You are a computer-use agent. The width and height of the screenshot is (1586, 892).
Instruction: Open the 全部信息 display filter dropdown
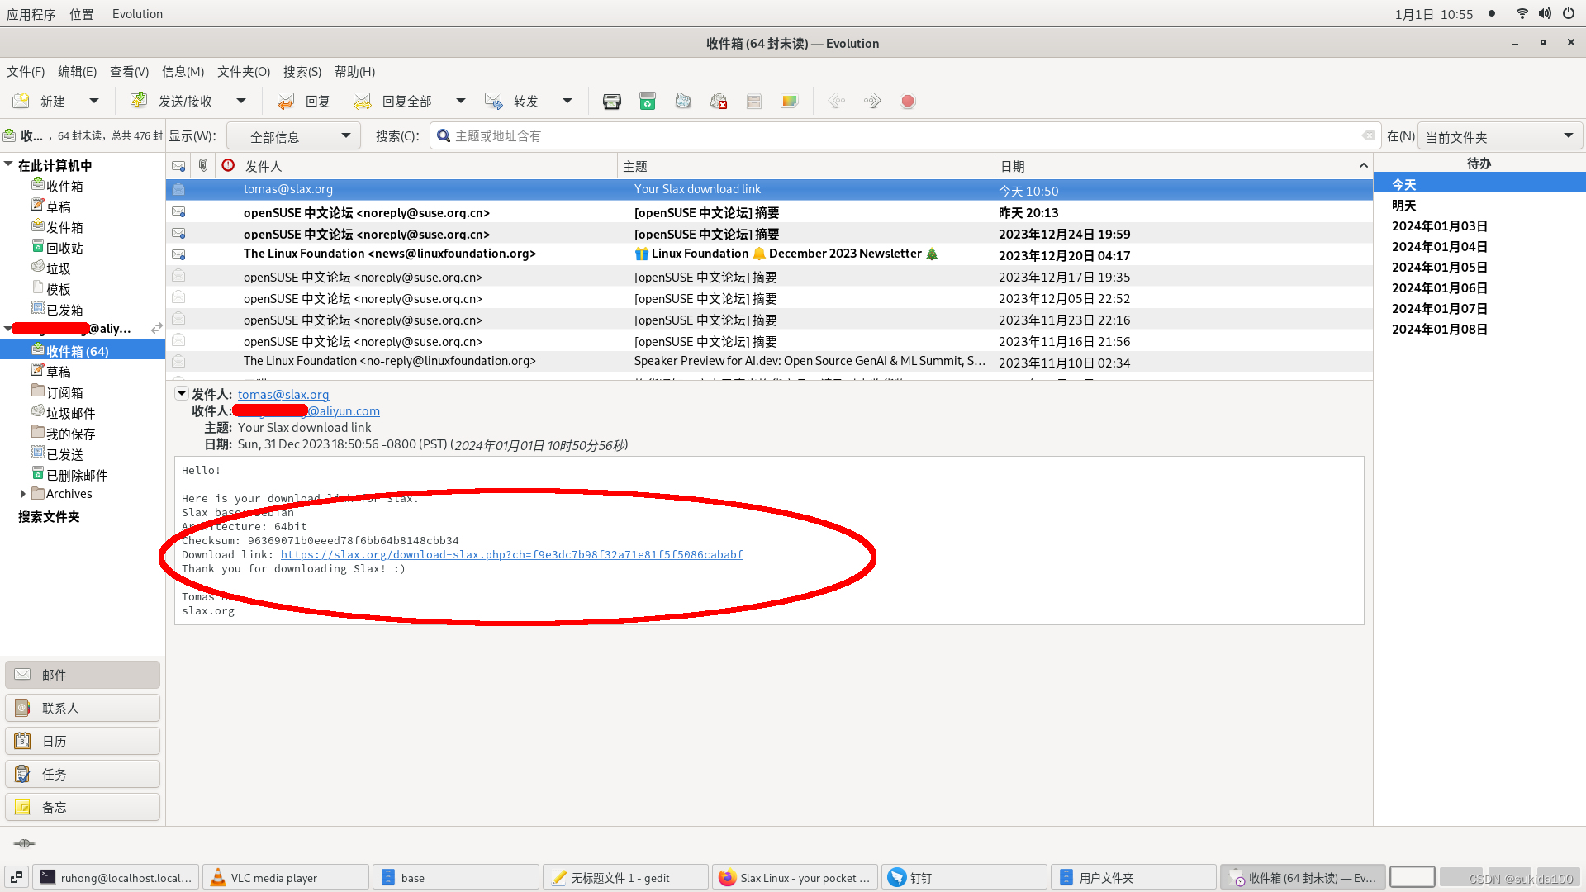click(x=293, y=136)
